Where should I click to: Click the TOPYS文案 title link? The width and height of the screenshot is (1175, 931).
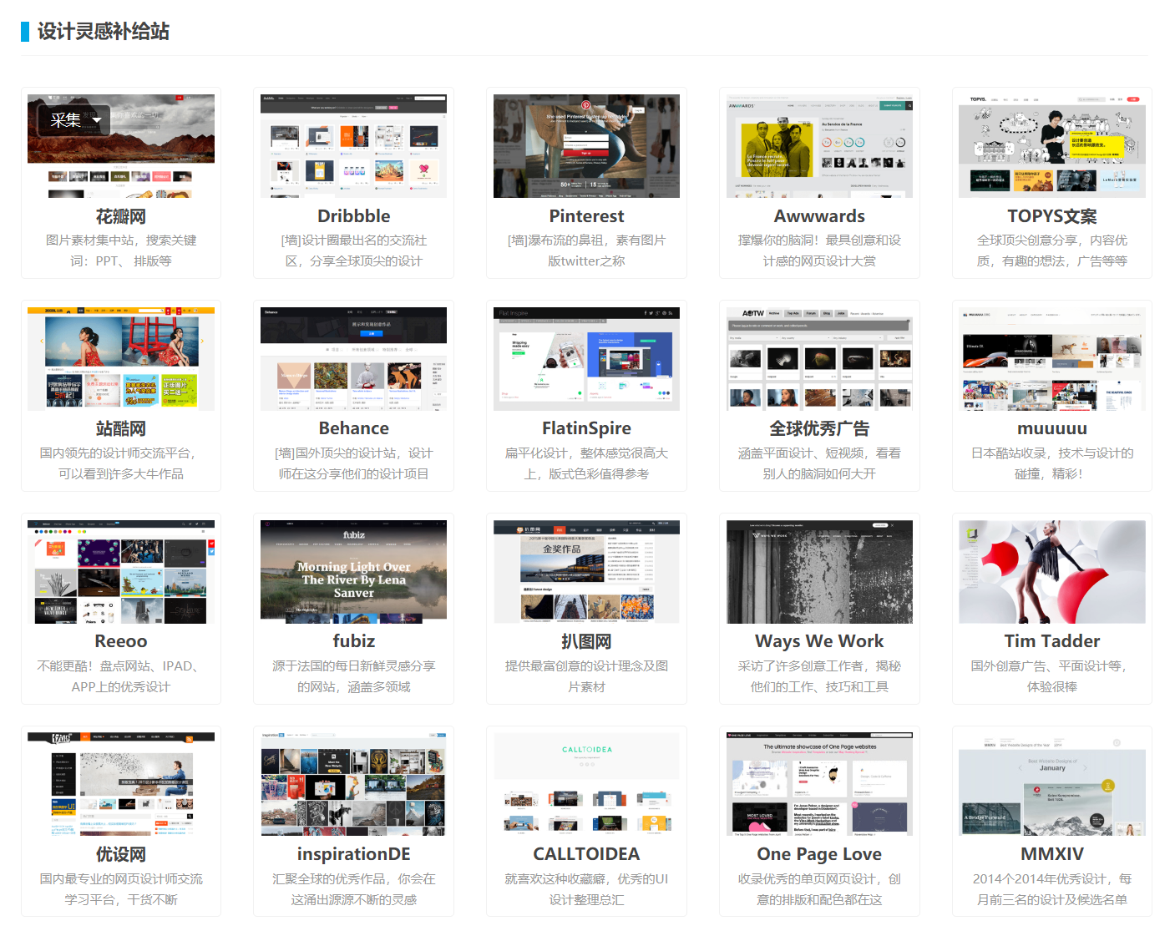coord(1052,216)
